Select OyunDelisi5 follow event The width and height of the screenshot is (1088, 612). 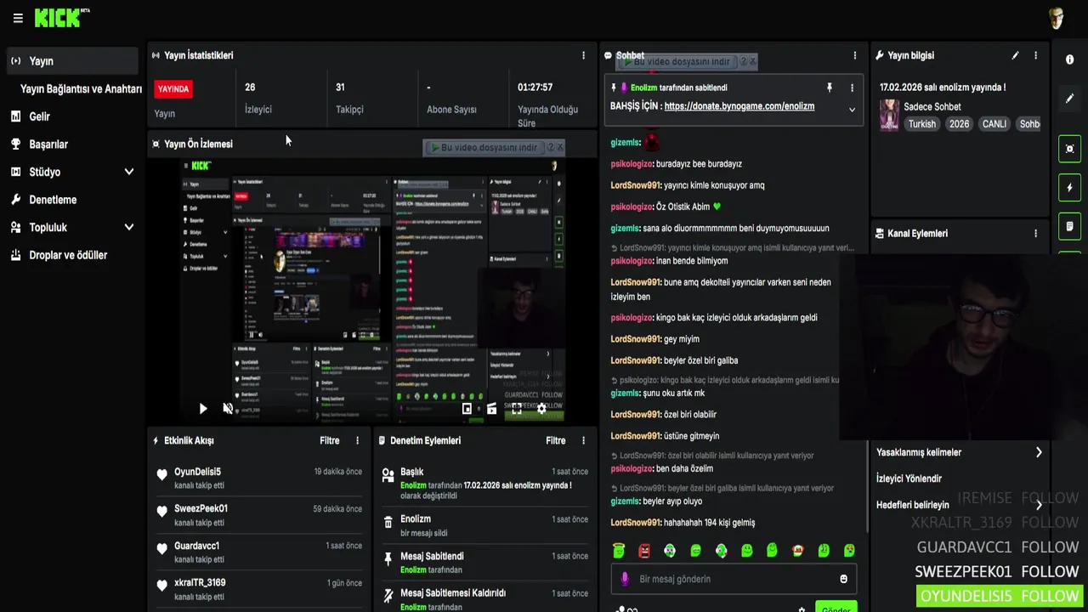point(259,478)
